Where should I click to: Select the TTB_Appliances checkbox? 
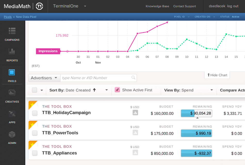pyautogui.click(x=35, y=153)
